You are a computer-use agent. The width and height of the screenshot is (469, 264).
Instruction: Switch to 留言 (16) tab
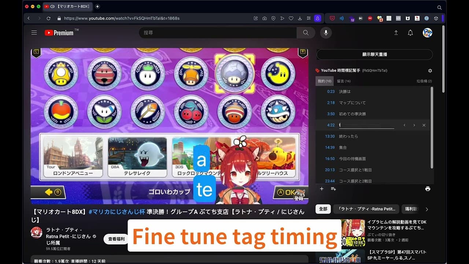[x=344, y=81]
